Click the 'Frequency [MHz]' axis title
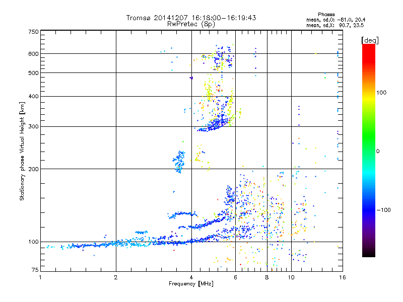This screenshot has width=403, height=302. 191,284
